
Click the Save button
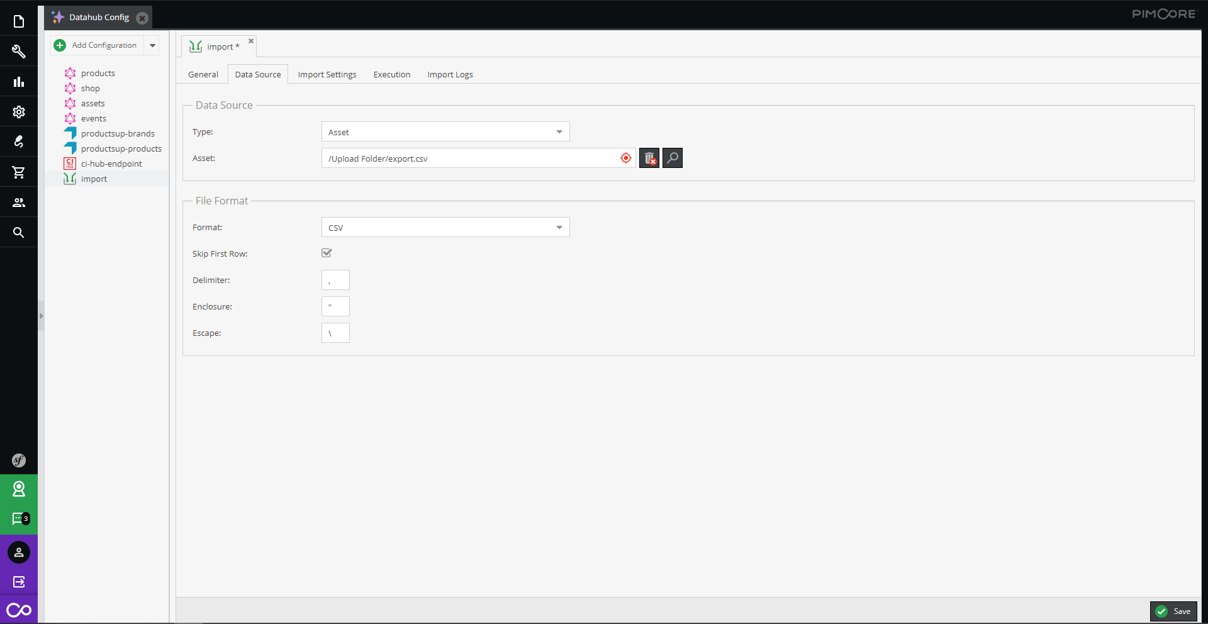click(x=1173, y=611)
